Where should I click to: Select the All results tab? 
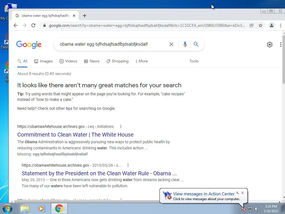[22, 61]
